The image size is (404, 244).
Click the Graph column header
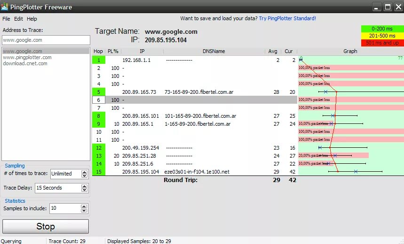coord(350,51)
